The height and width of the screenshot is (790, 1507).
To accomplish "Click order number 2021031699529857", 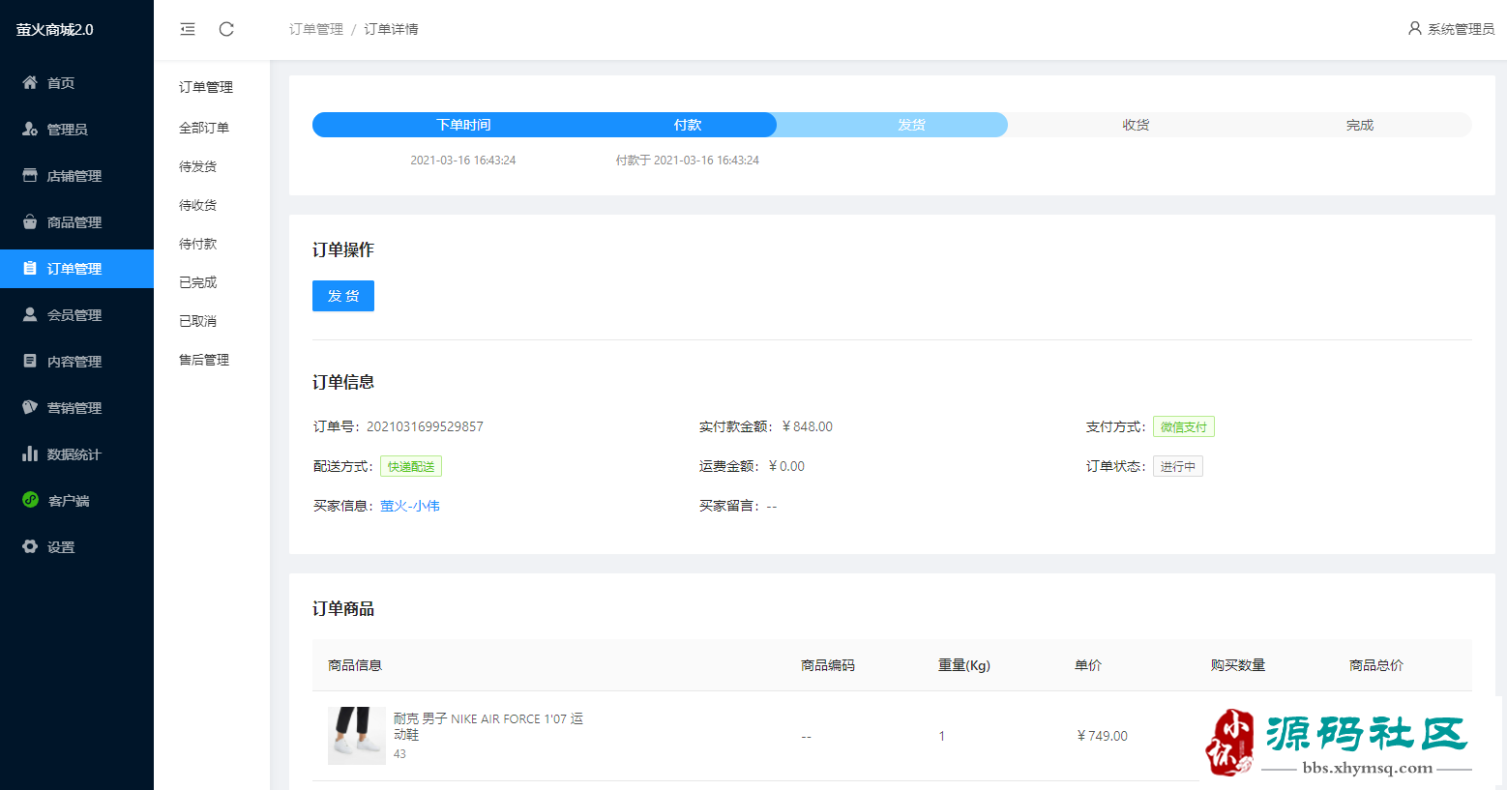I will click(x=425, y=426).
